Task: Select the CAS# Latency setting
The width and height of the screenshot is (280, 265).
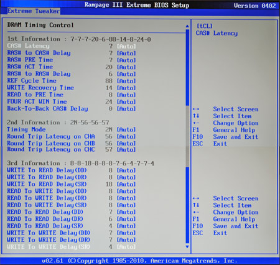Action: click(72, 46)
